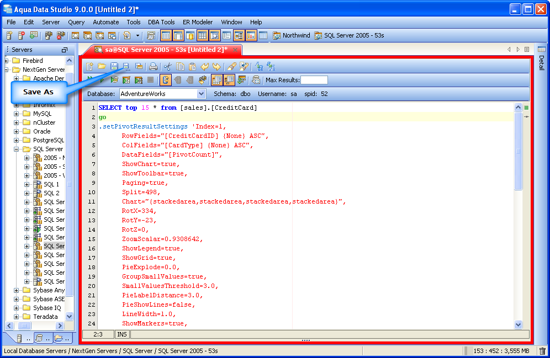Image resolution: width=550 pixels, height=358 pixels.
Task: Click the Save As icon
Action: pos(126,66)
